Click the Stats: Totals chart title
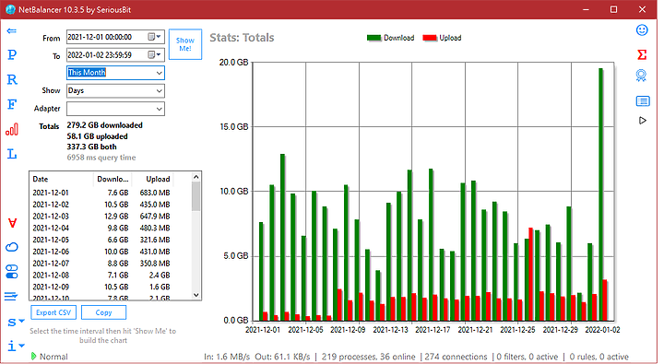664x364 pixels. [242, 38]
